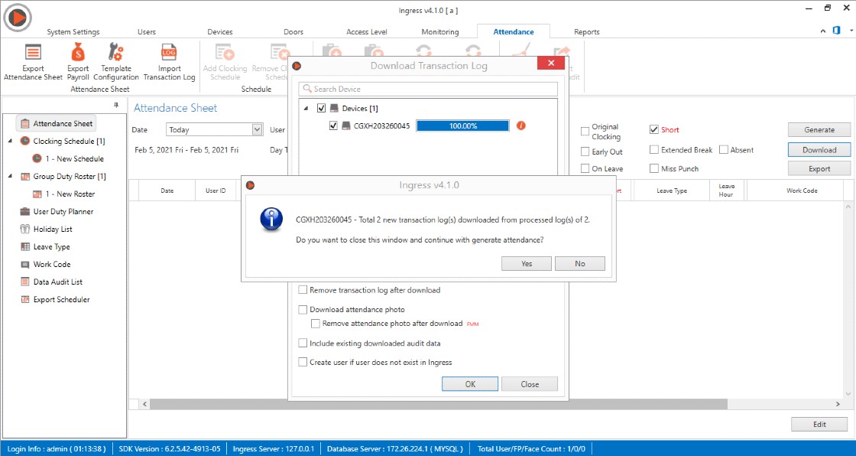Click the pin icon on navigation panel
856x456 pixels.
pyautogui.click(x=115, y=104)
